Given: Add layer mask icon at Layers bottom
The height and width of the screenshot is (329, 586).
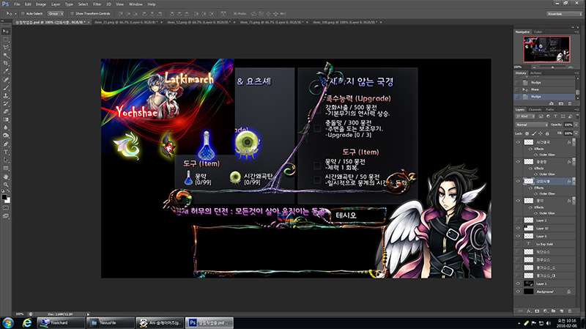Looking at the screenshot, I should coord(537,311).
